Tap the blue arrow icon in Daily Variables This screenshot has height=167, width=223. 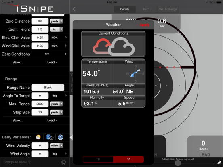[61, 137]
